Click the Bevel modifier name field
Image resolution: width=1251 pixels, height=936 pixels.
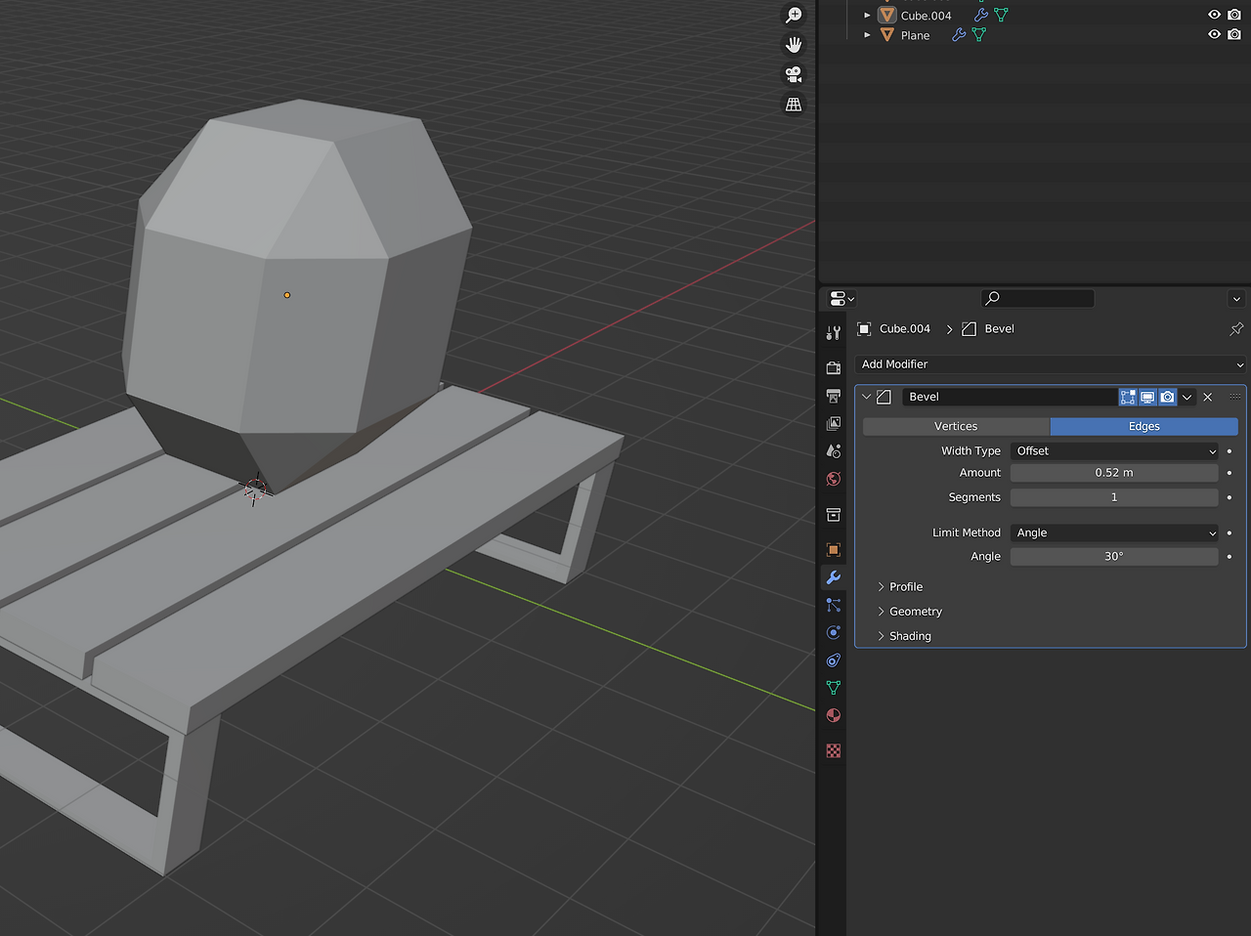click(x=1010, y=397)
